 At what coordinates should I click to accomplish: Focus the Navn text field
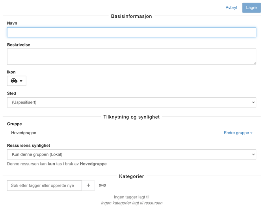(131, 32)
